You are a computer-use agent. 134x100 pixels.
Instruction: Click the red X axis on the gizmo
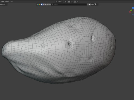(x=130, y=12)
